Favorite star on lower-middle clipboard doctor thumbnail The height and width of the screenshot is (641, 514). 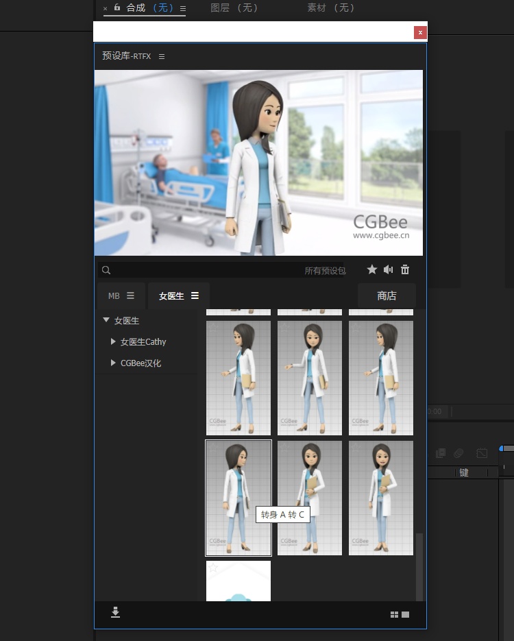(284, 447)
